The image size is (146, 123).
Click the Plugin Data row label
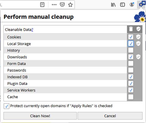click(x=17, y=84)
